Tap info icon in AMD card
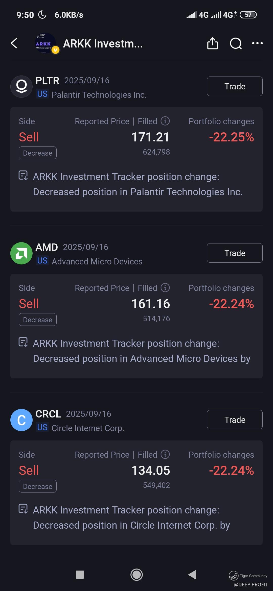This screenshot has width=273, height=591. coord(165,288)
